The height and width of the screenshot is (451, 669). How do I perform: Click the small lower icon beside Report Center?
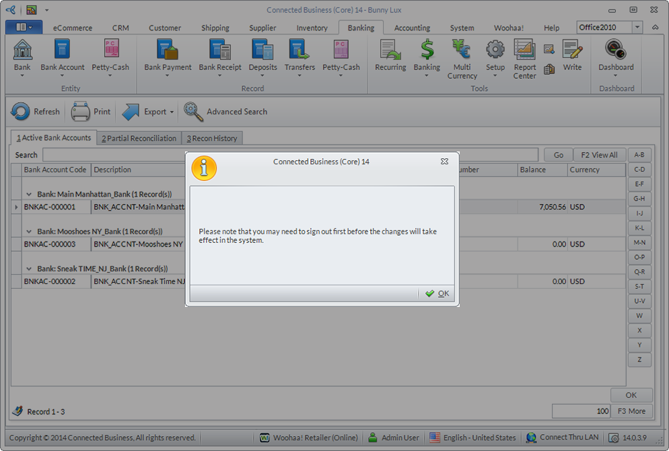point(549,69)
